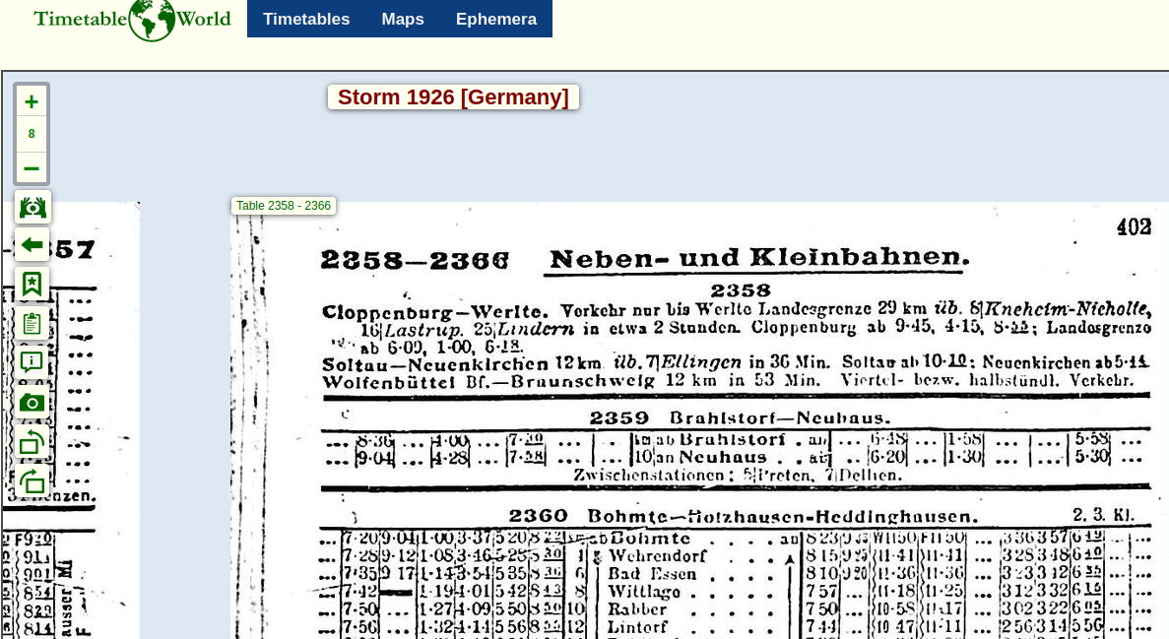This screenshot has height=639, width=1169.
Task: Zoom in with the plus button
Action: point(32,101)
